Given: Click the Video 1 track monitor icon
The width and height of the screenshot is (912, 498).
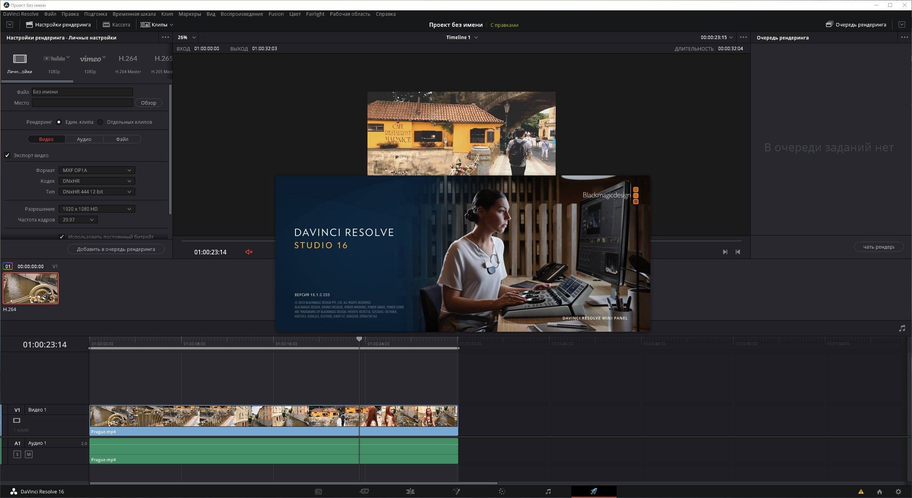Looking at the screenshot, I should (x=16, y=420).
